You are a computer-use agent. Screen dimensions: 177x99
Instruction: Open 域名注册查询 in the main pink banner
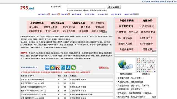(35, 31)
